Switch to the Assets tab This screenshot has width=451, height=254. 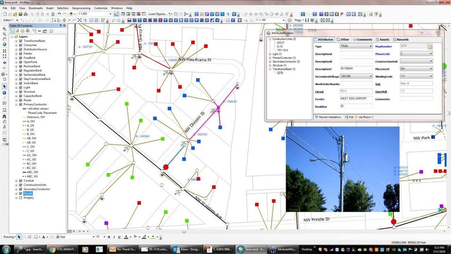click(382, 40)
